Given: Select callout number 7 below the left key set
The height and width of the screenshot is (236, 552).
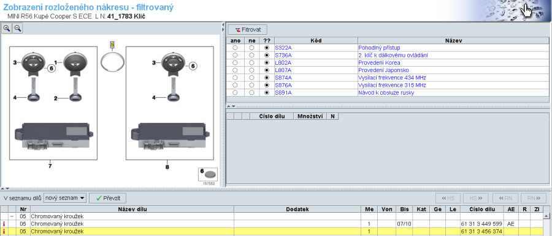Looking at the screenshot, I should click(x=50, y=166).
